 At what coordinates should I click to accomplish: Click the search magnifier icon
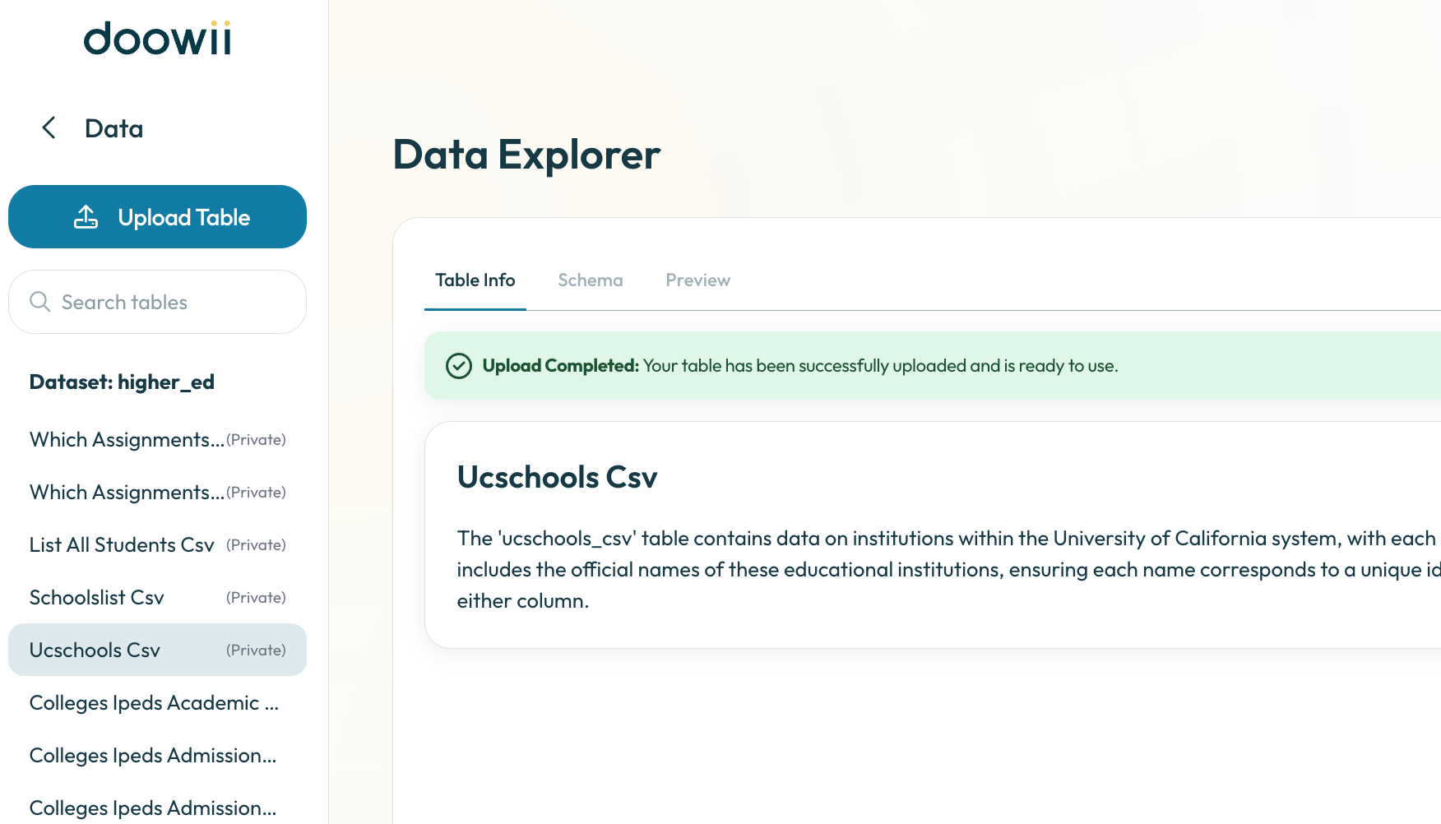[x=39, y=302]
